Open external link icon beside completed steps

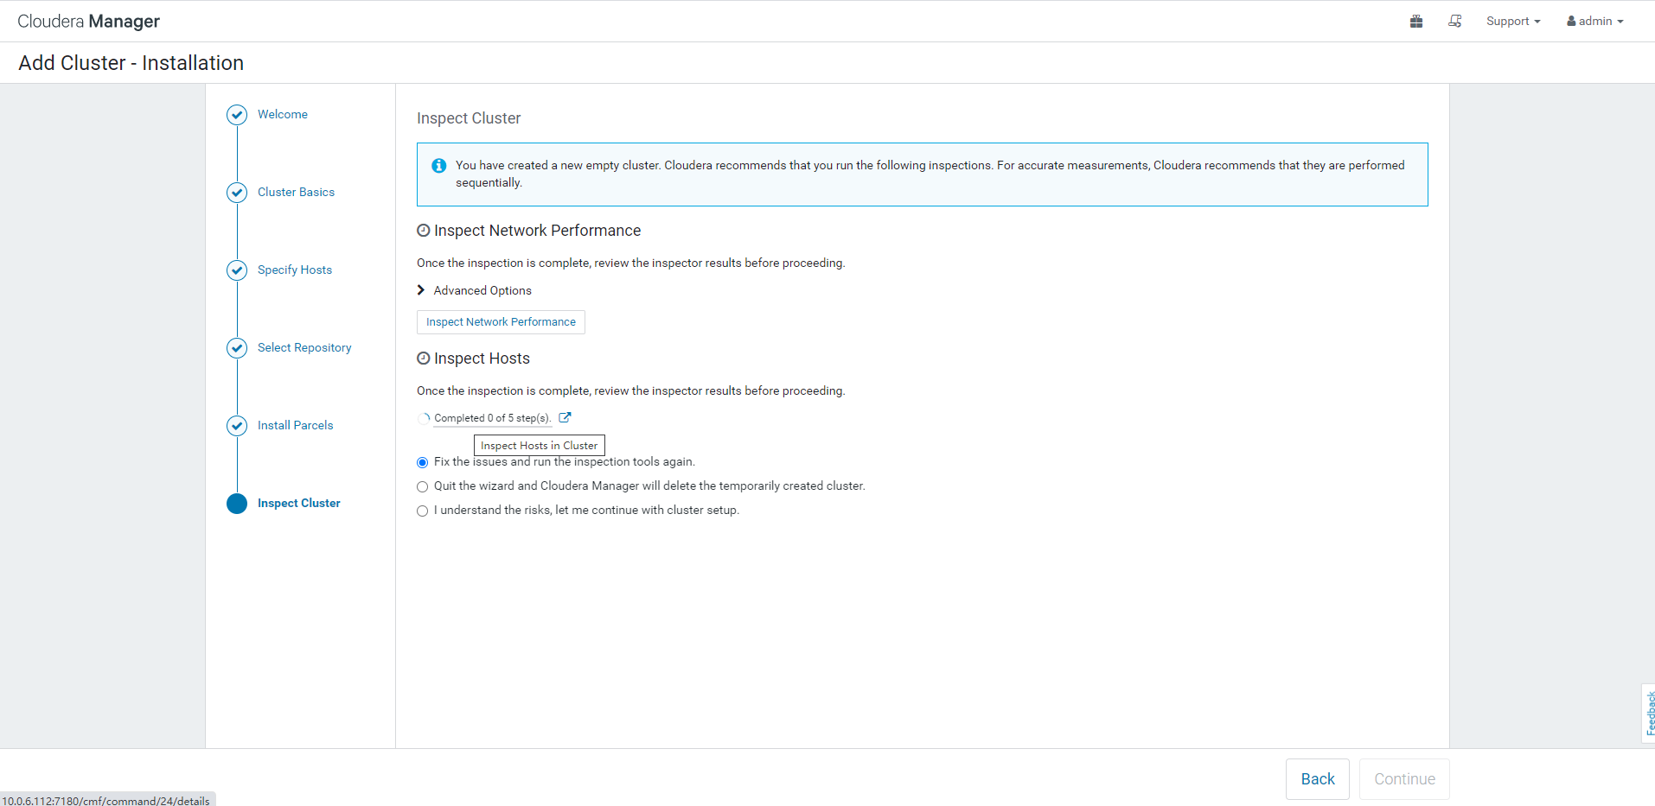565,417
